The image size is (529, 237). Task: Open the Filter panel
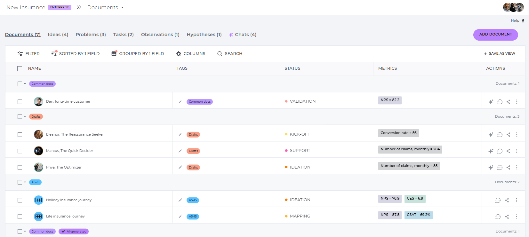pyautogui.click(x=28, y=54)
